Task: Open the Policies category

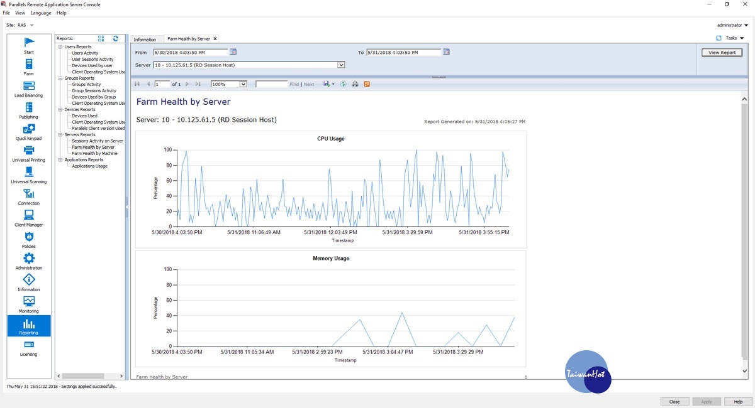Action: tap(29, 240)
